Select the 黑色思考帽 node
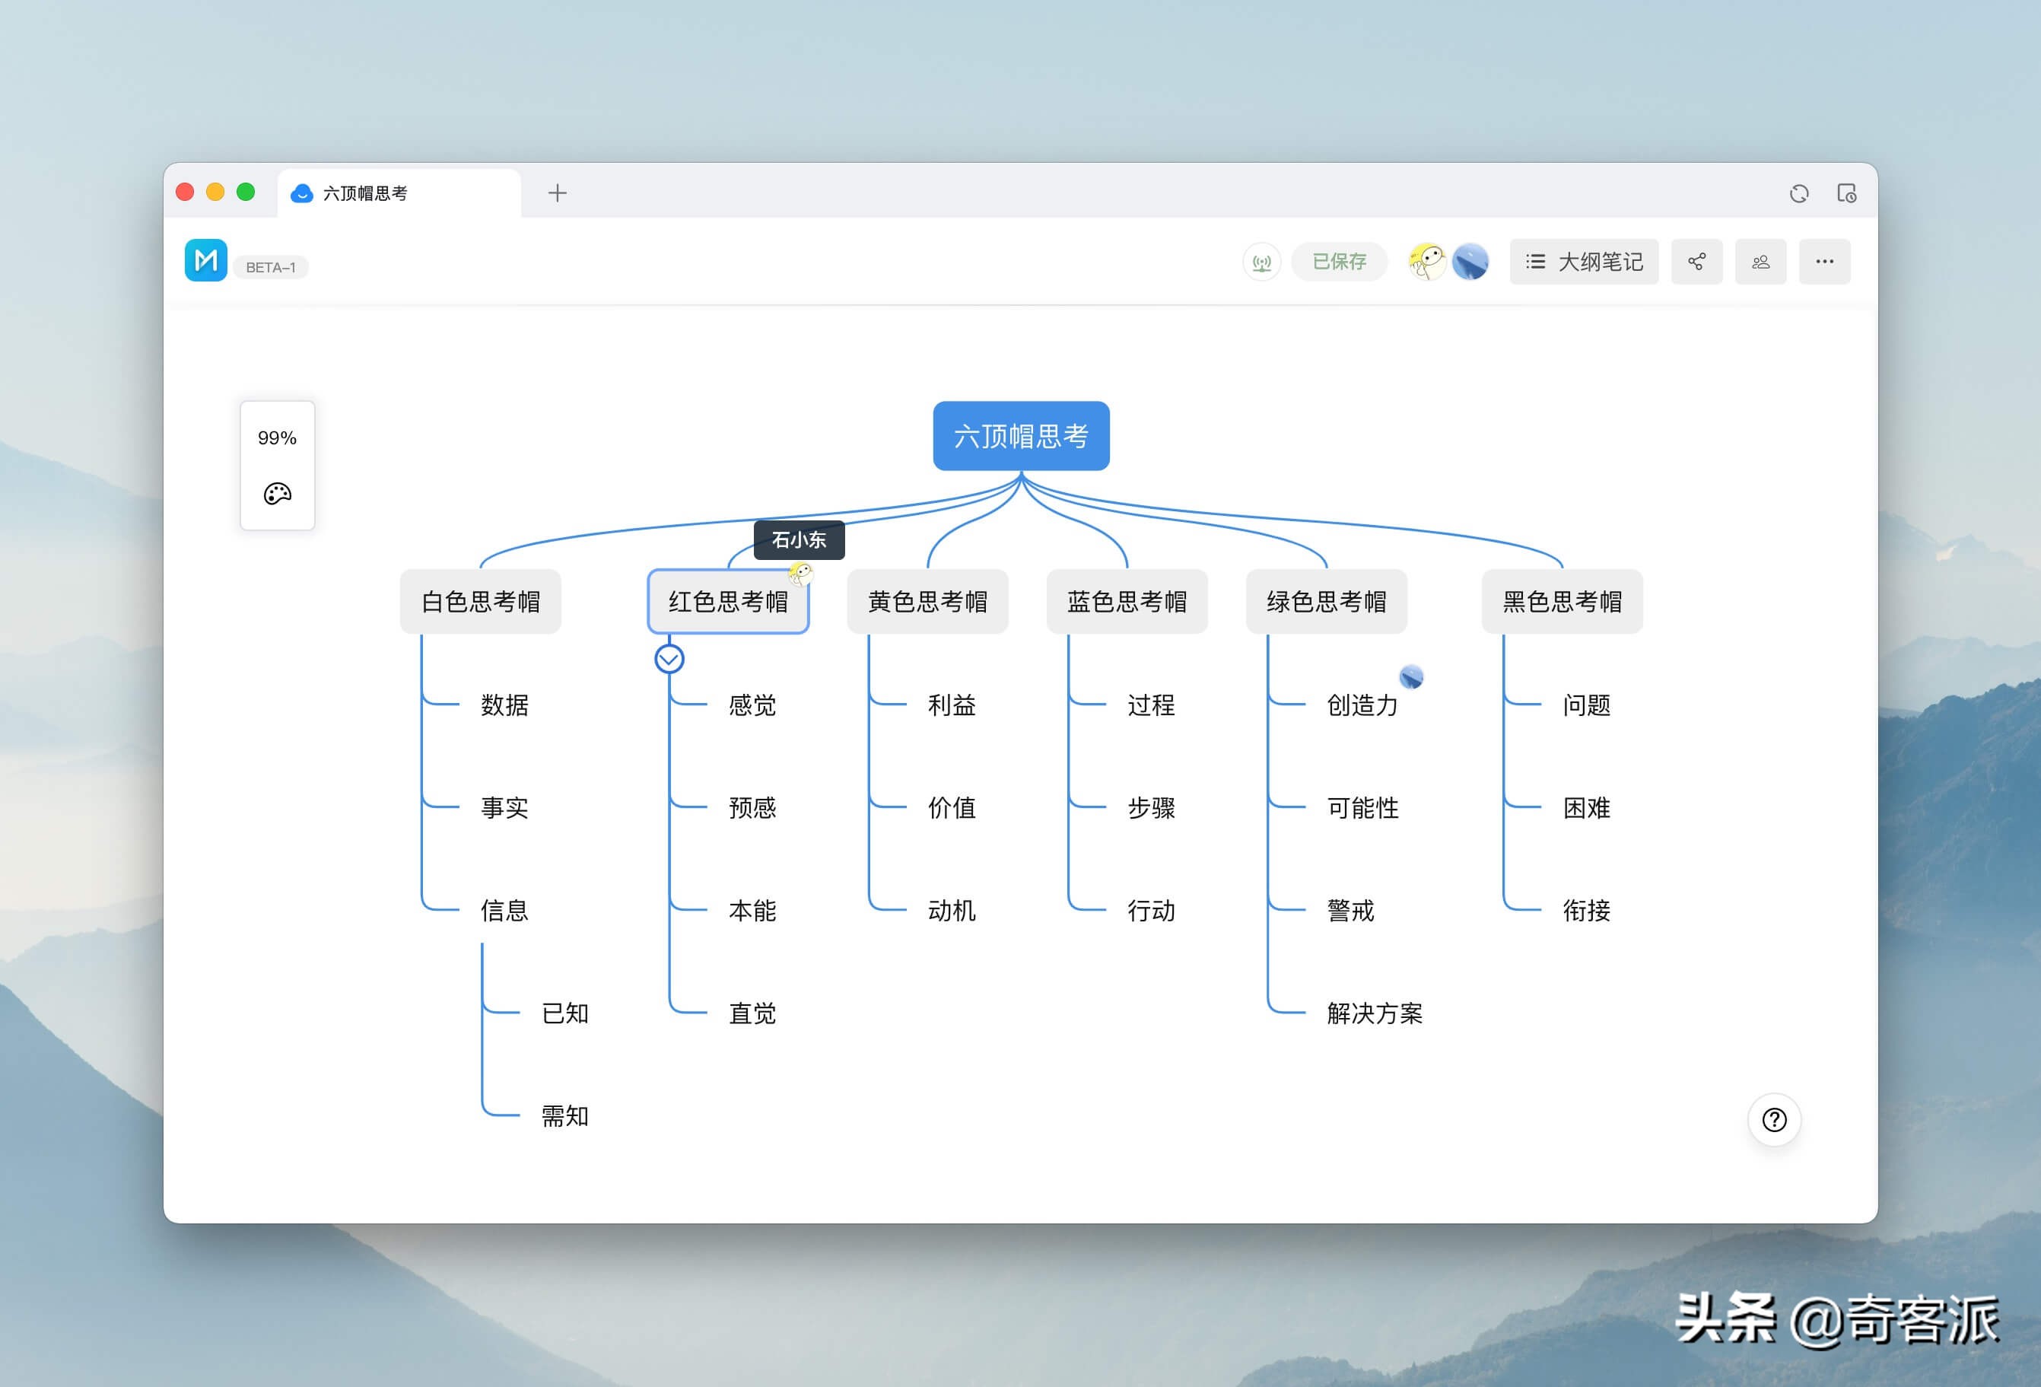 pyautogui.click(x=1562, y=602)
